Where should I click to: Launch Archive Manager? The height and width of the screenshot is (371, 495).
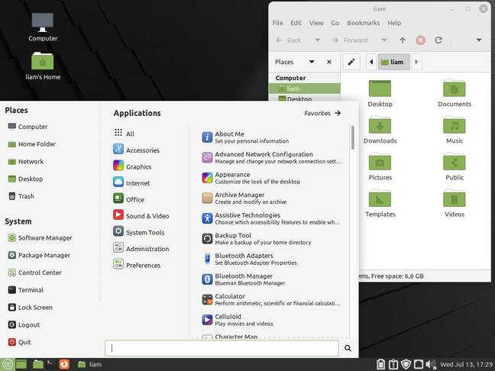271,198
